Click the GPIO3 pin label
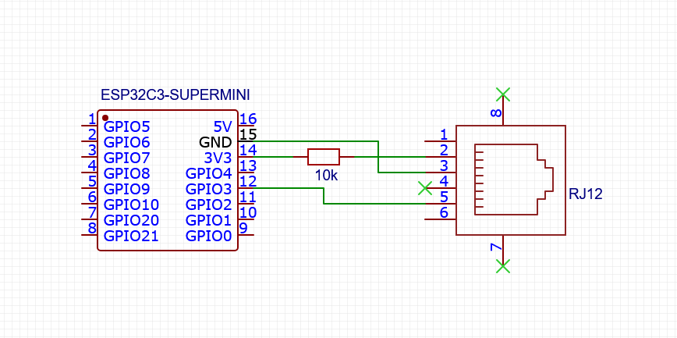The height and width of the screenshot is (338, 677). pyautogui.click(x=209, y=189)
